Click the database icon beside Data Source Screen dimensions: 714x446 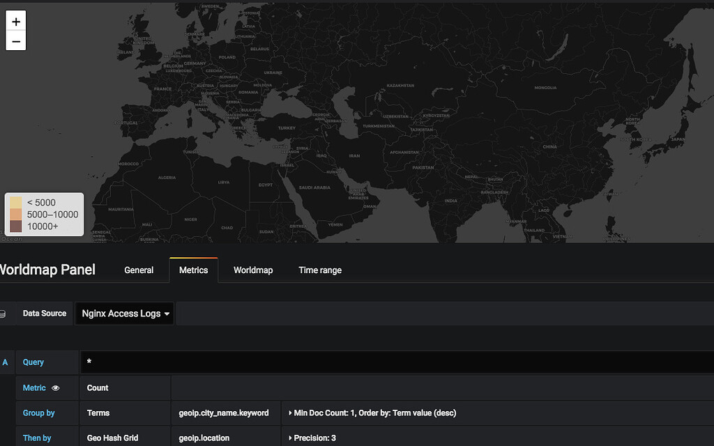point(4,314)
